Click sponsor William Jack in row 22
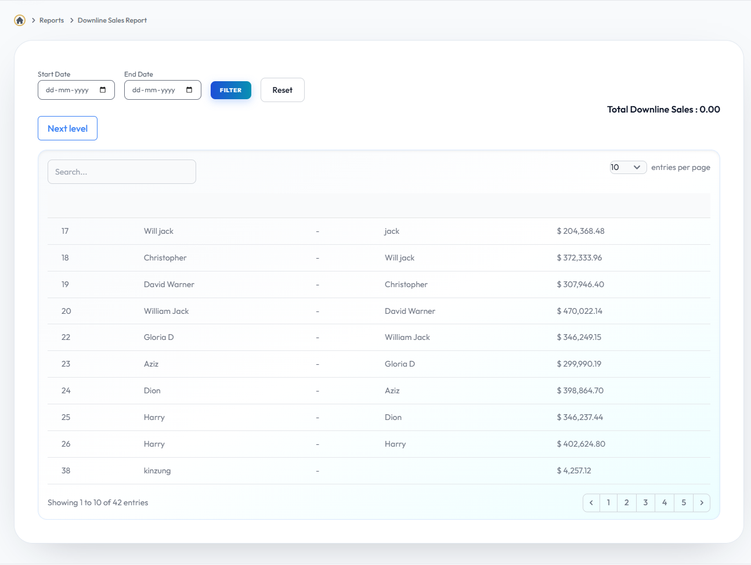Viewport: 751px width, 565px height. (407, 337)
